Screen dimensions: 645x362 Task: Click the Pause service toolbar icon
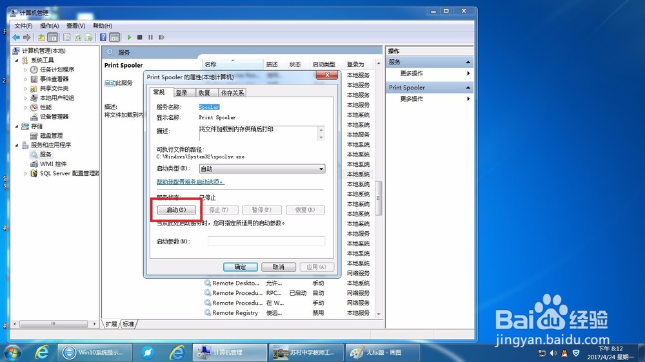(x=150, y=37)
